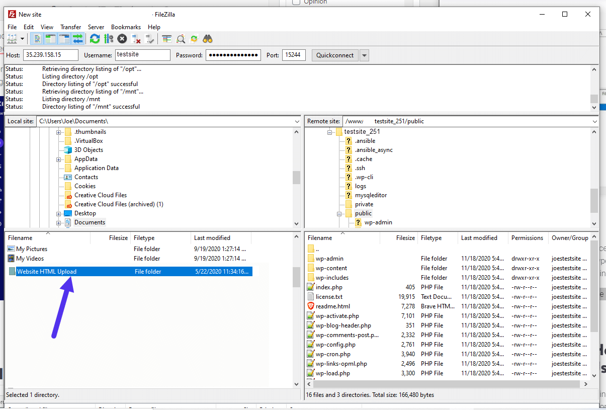Toggle processing of the transfer queue

tap(109, 39)
